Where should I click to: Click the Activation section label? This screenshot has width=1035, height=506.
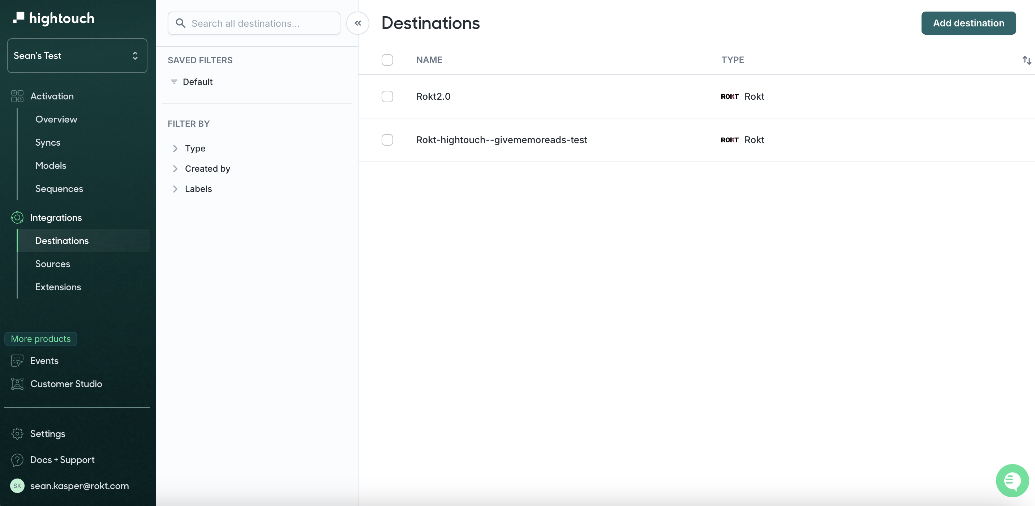[52, 96]
